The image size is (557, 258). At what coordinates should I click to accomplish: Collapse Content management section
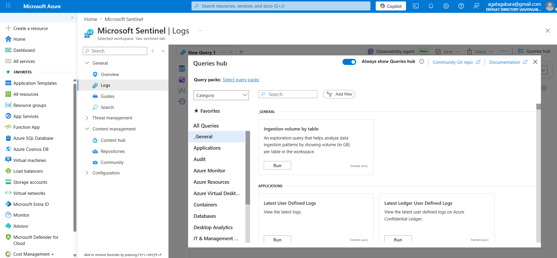click(87, 129)
